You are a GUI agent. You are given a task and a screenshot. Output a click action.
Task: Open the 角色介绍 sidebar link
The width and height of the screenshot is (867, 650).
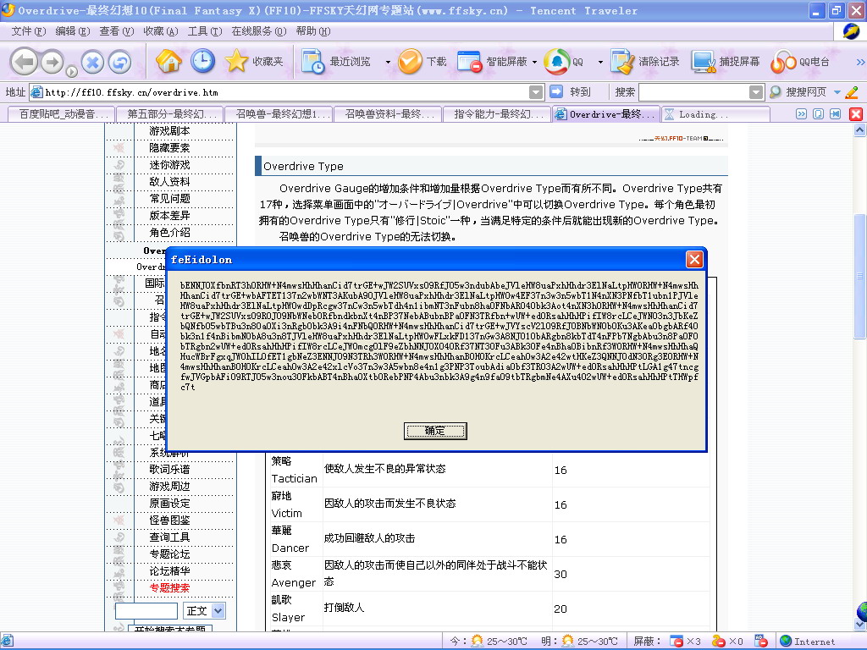click(x=169, y=232)
